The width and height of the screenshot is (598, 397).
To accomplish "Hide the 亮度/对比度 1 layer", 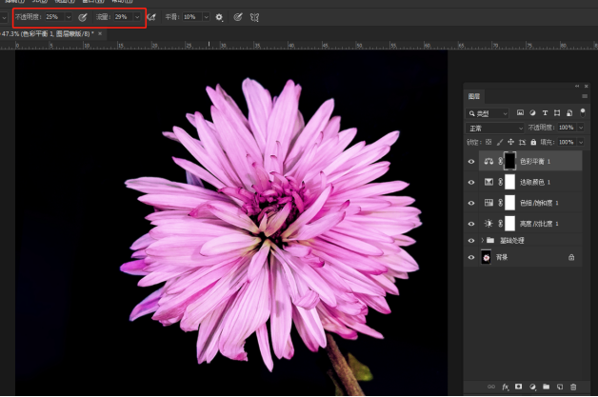I will tap(471, 223).
